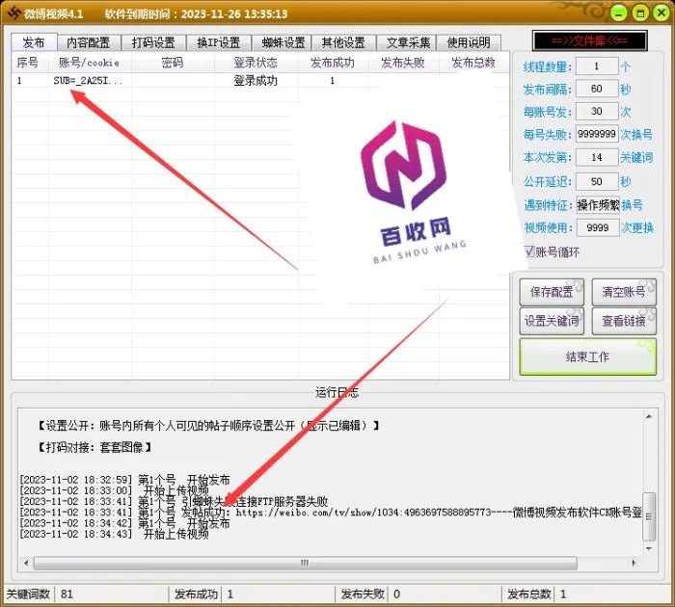Maximize the window with the green button
675x607 pixels.
tap(640, 13)
